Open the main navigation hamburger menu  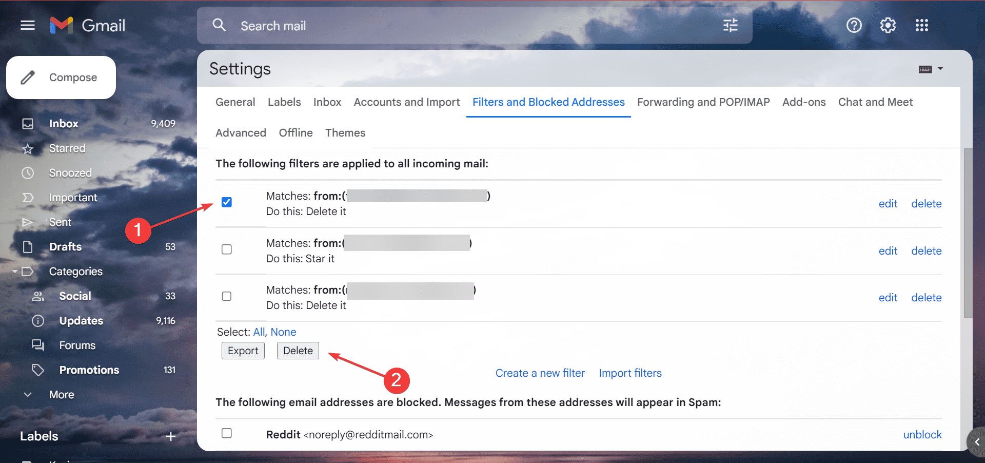[27, 25]
